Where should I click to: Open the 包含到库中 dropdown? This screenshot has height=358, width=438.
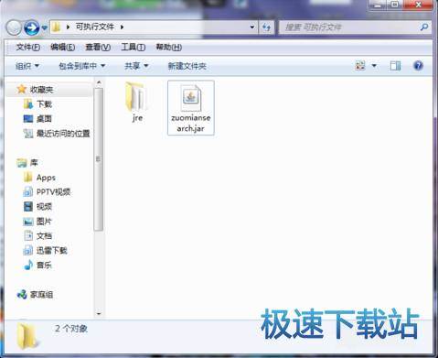coord(81,66)
